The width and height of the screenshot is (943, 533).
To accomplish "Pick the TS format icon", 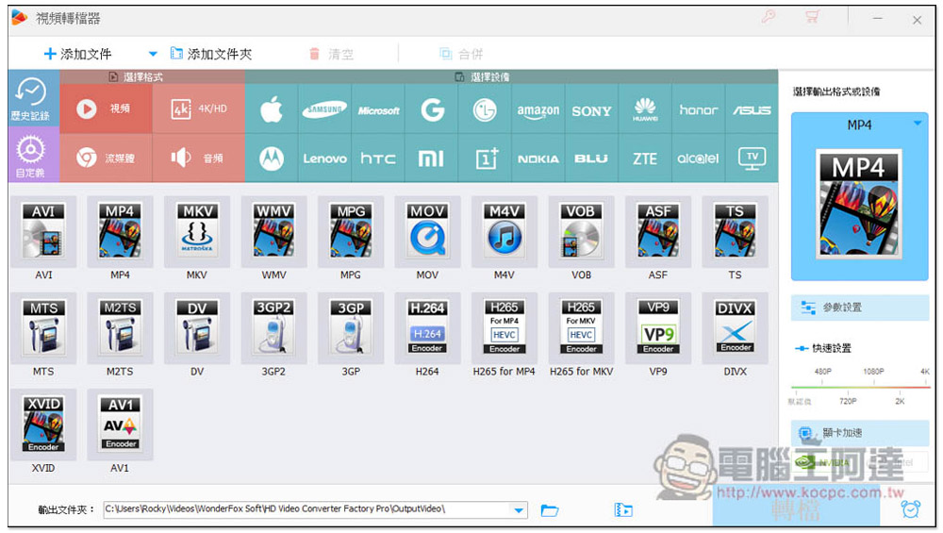I will tap(735, 232).
